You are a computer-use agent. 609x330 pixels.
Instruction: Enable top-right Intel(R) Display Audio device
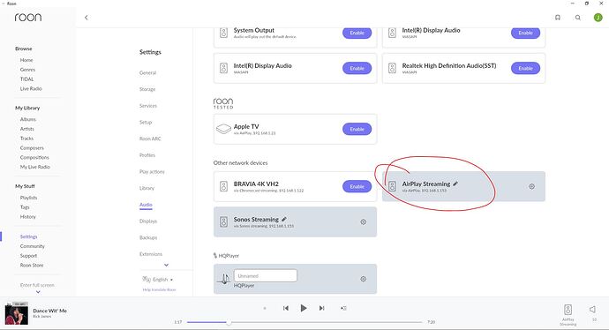point(525,33)
